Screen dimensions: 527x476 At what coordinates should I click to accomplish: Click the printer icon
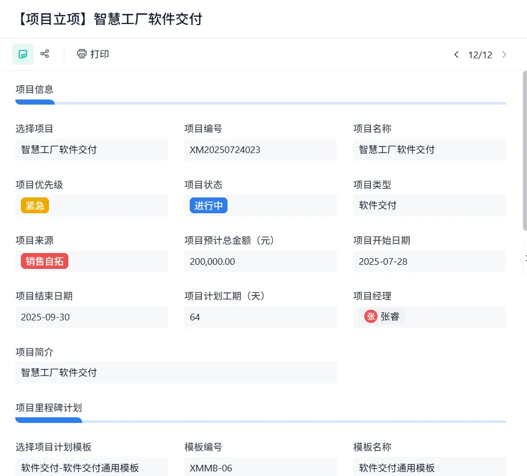click(x=82, y=54)
